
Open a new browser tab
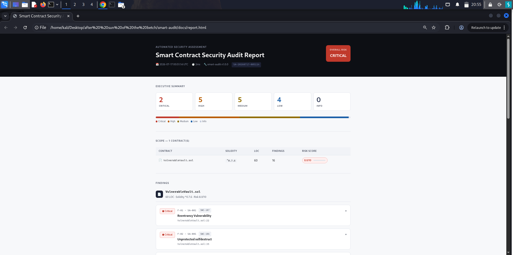(x=78, y=16)
